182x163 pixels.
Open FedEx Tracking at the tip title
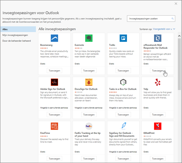tap(87, 135)
